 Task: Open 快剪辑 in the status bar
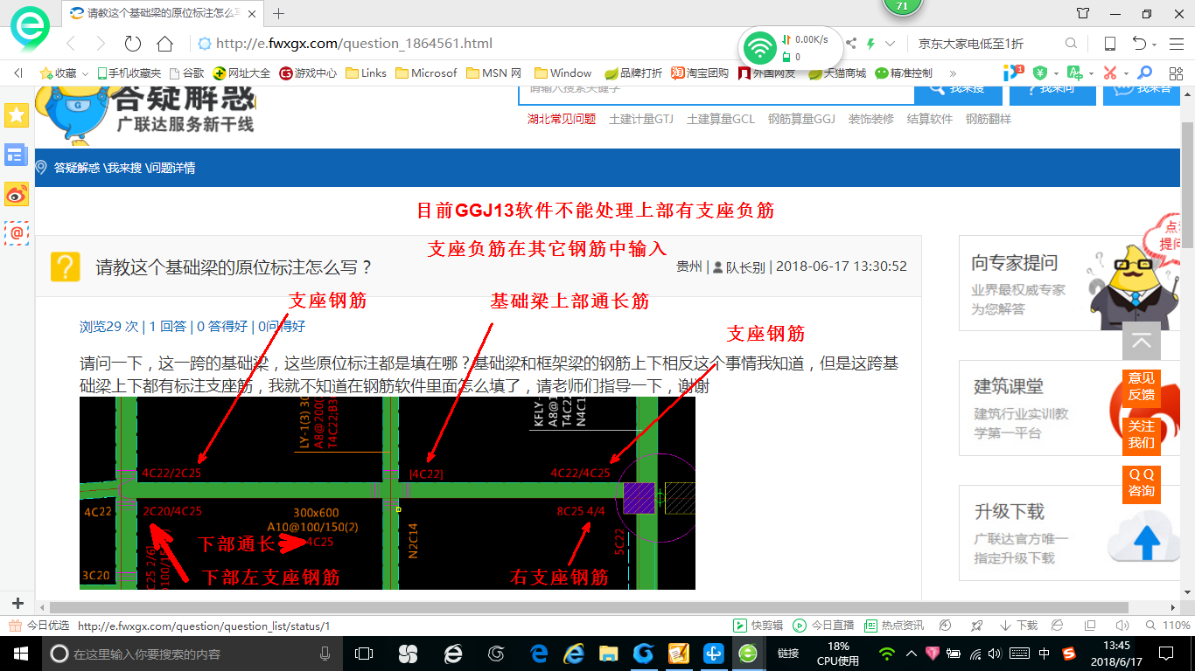(758, 626)
